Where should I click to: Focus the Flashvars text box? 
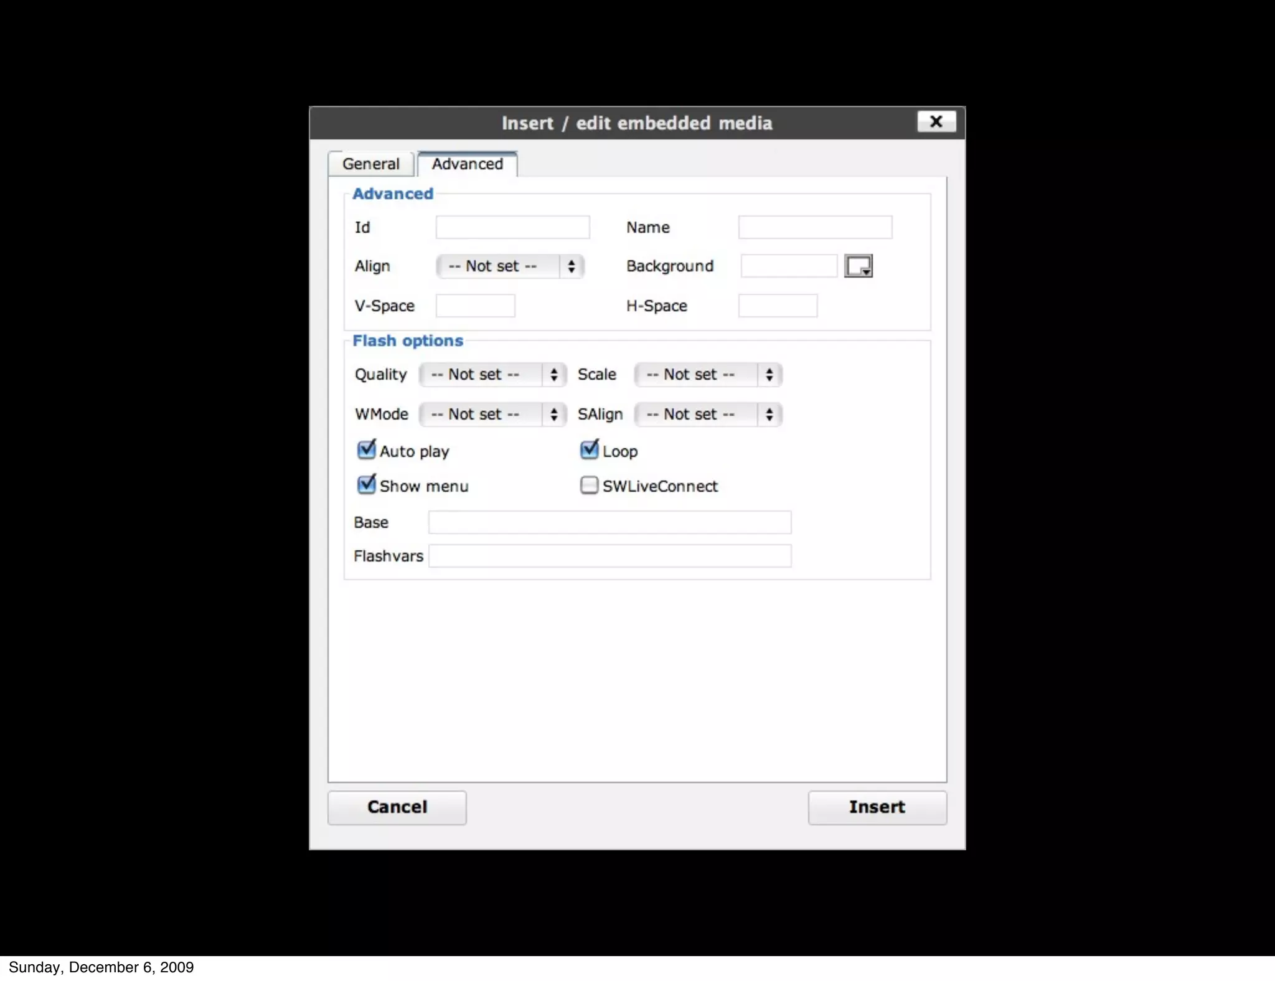(x=609, y=556)
